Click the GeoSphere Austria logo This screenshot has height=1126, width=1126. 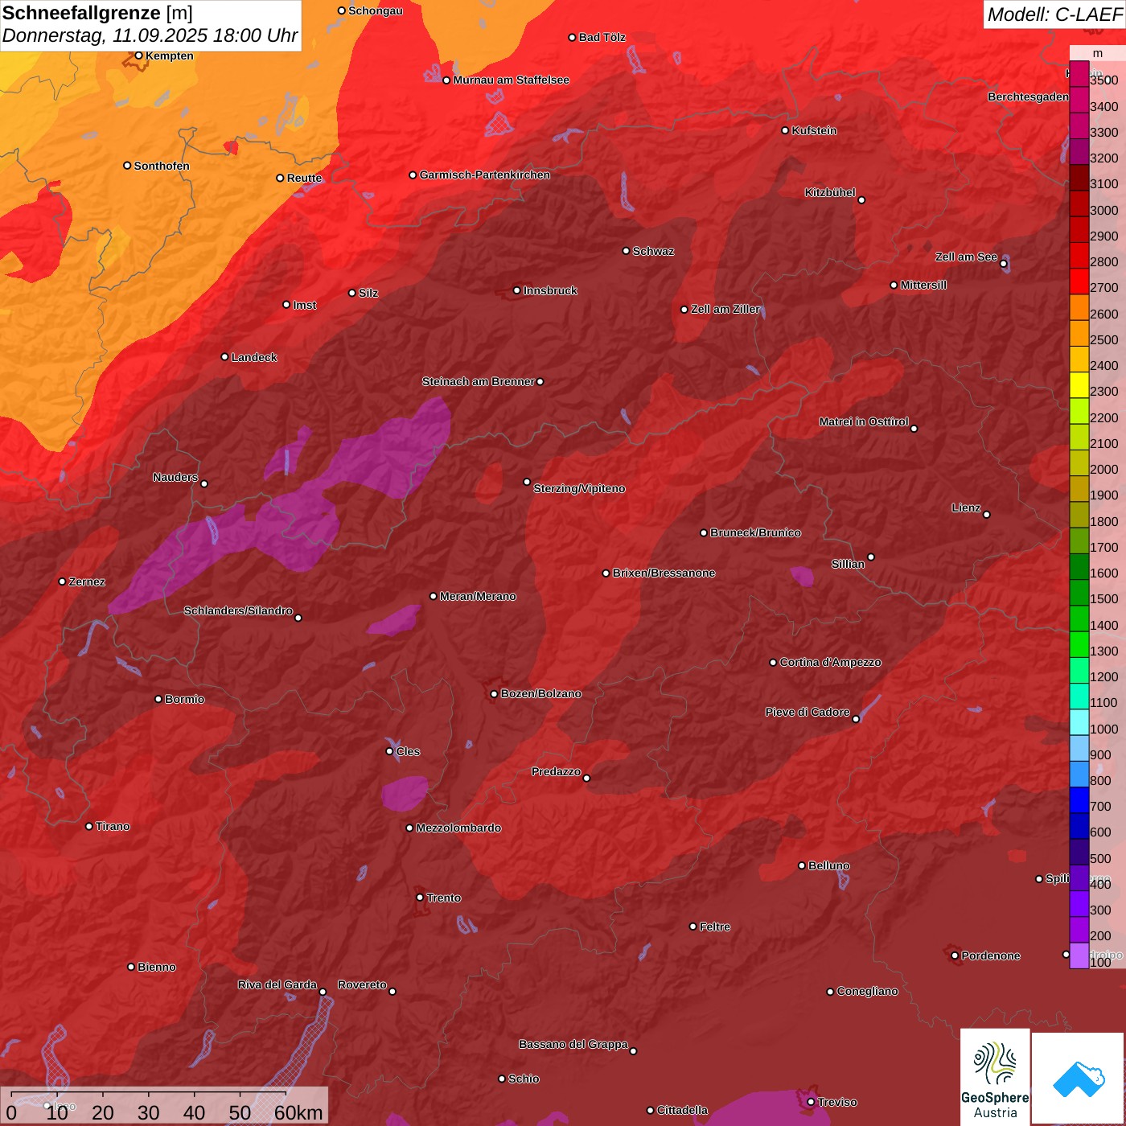[x=995, y=1077]
